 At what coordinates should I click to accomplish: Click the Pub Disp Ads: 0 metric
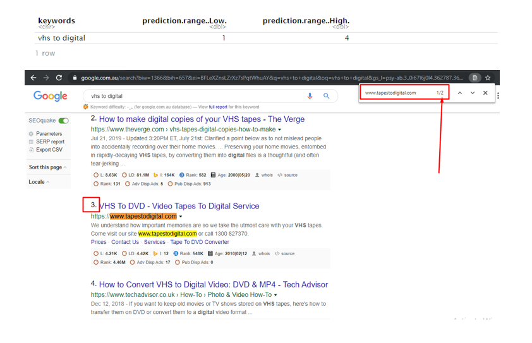(194, 263)
